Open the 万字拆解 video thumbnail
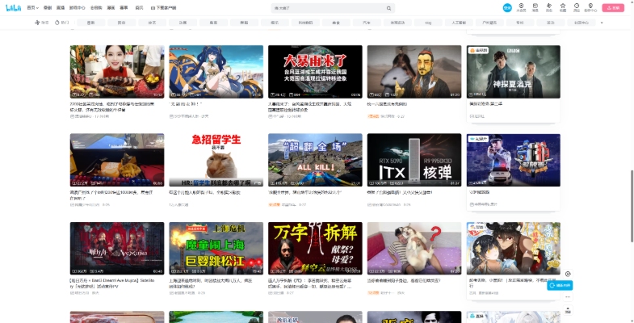Image resolution: width=634 pixels, height=323 pixels. (315, 248)
